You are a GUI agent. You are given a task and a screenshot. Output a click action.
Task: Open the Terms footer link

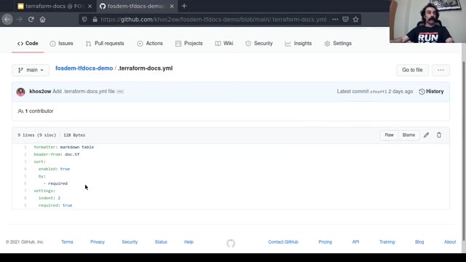(x=67, y=242)
